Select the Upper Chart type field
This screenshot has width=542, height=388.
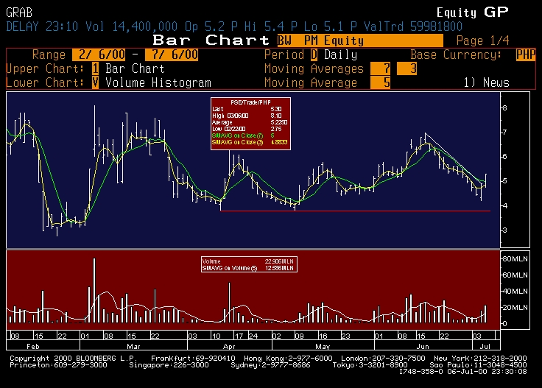(x=96, y=69)
